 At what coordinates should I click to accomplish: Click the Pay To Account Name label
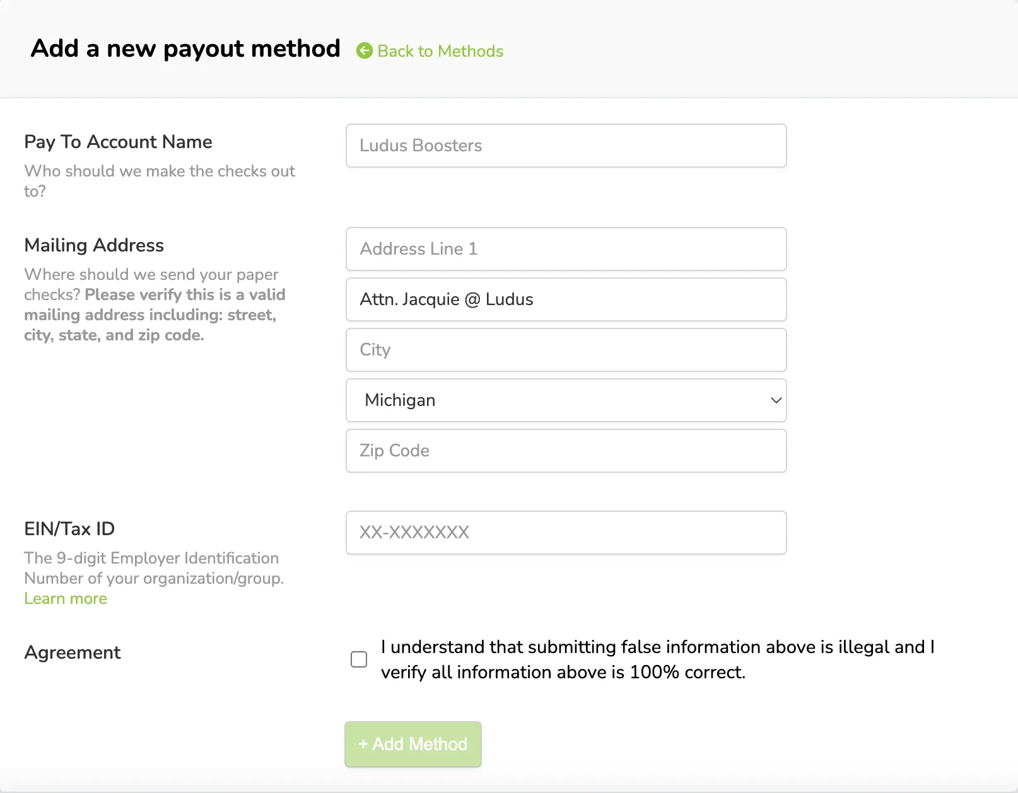click(x=118, y=142)
